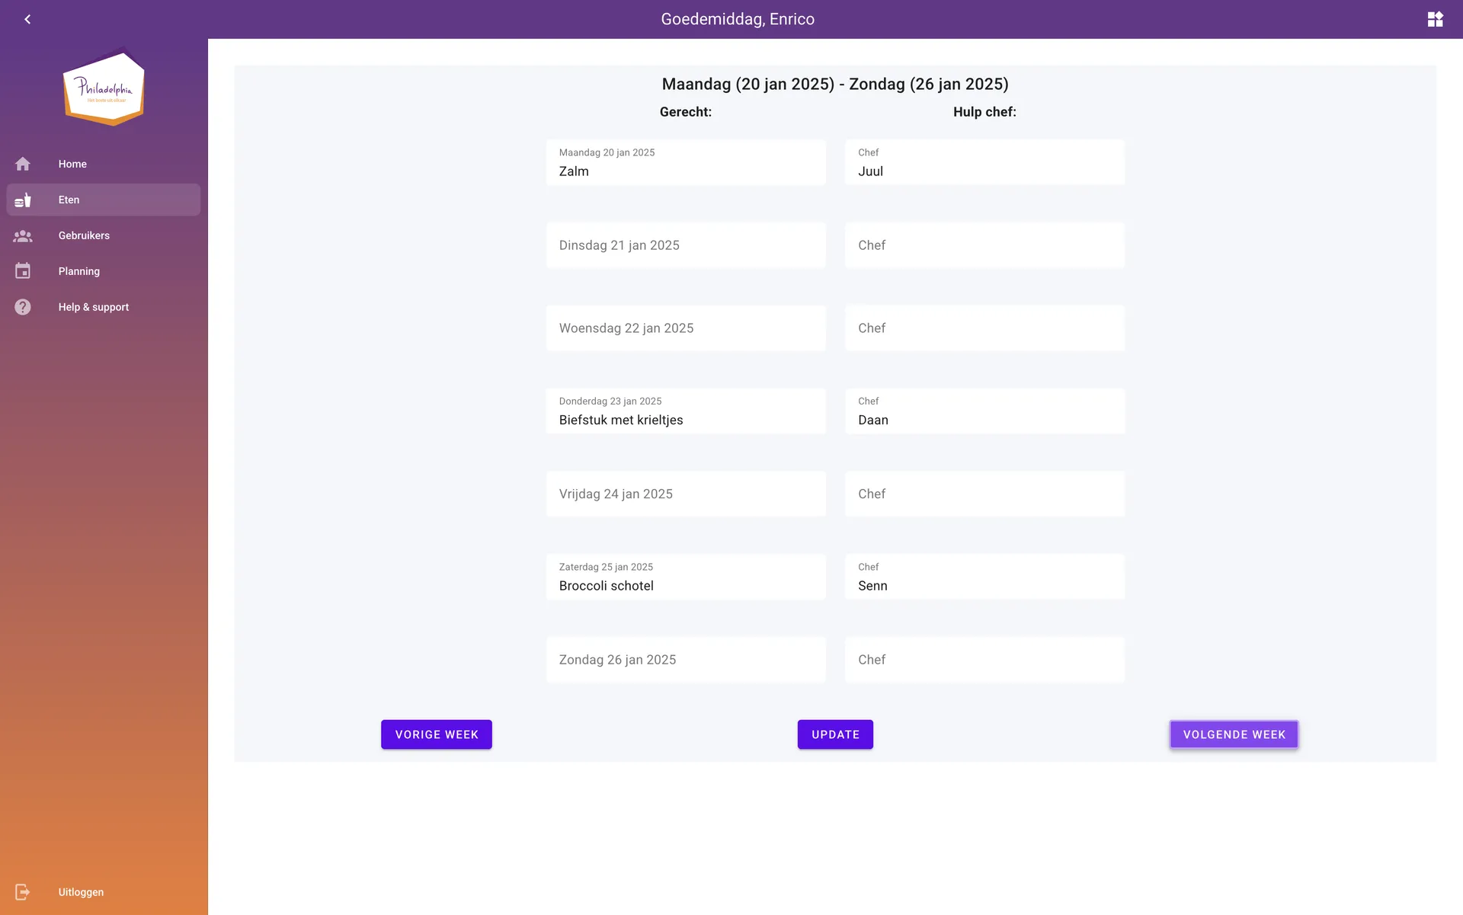This screenshot has height=915, width=1463.
Task: Open the dashboard grid icon top right
Action: pyautogui.click(x=1435, y=19)
